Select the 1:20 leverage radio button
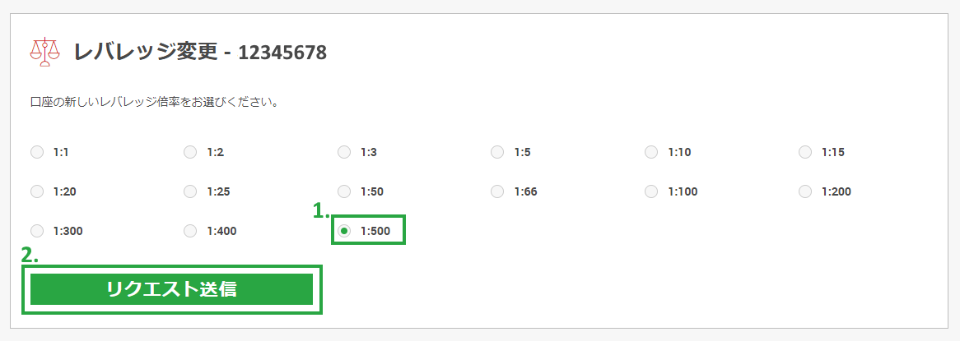 coord(37,191)
